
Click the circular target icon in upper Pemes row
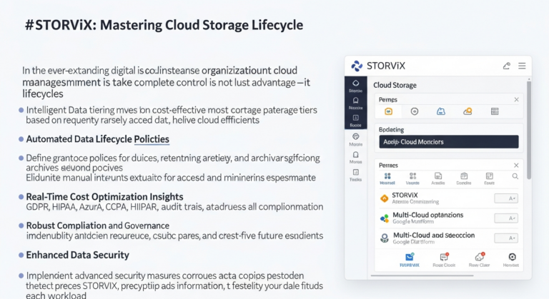tap(415, 111)
